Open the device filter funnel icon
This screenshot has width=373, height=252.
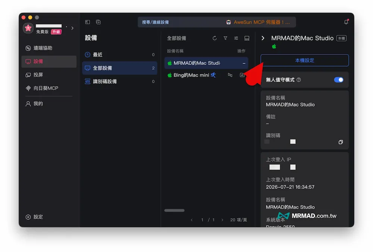225,38
